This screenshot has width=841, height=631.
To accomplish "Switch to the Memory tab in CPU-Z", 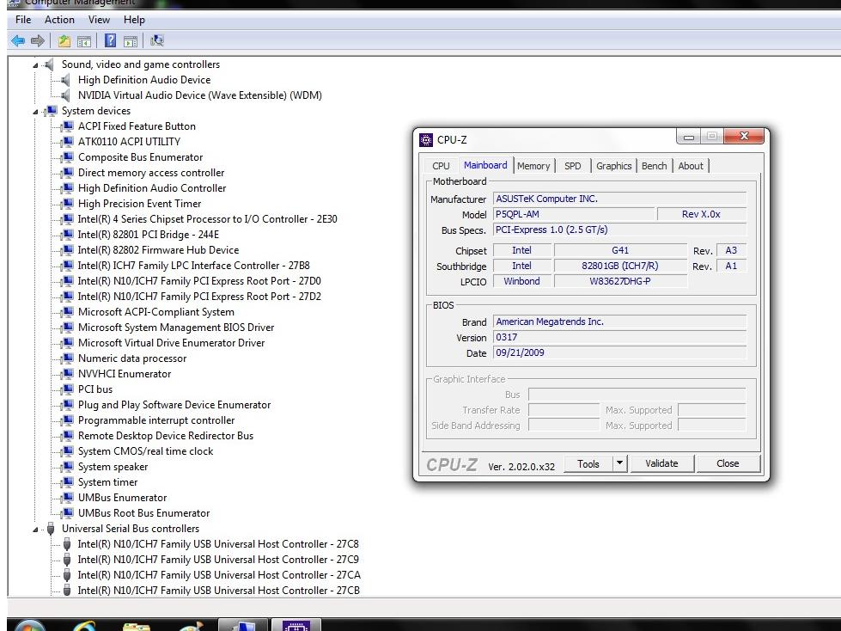I will click(x=533, y=166).
